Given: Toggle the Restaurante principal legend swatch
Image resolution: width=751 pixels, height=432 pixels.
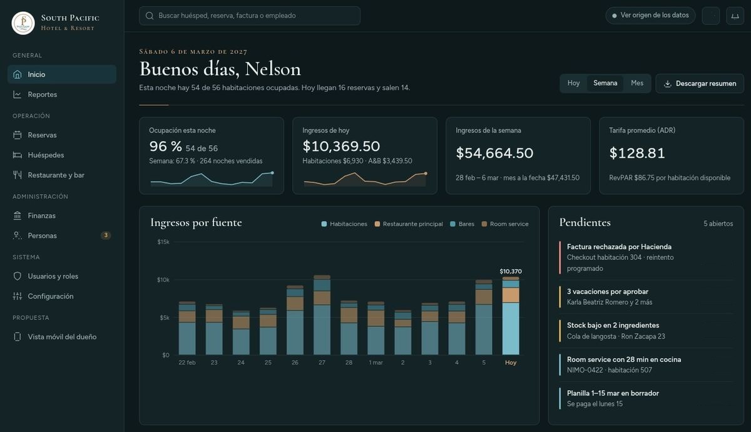Looking at the screenshot, I should point(377,224).
